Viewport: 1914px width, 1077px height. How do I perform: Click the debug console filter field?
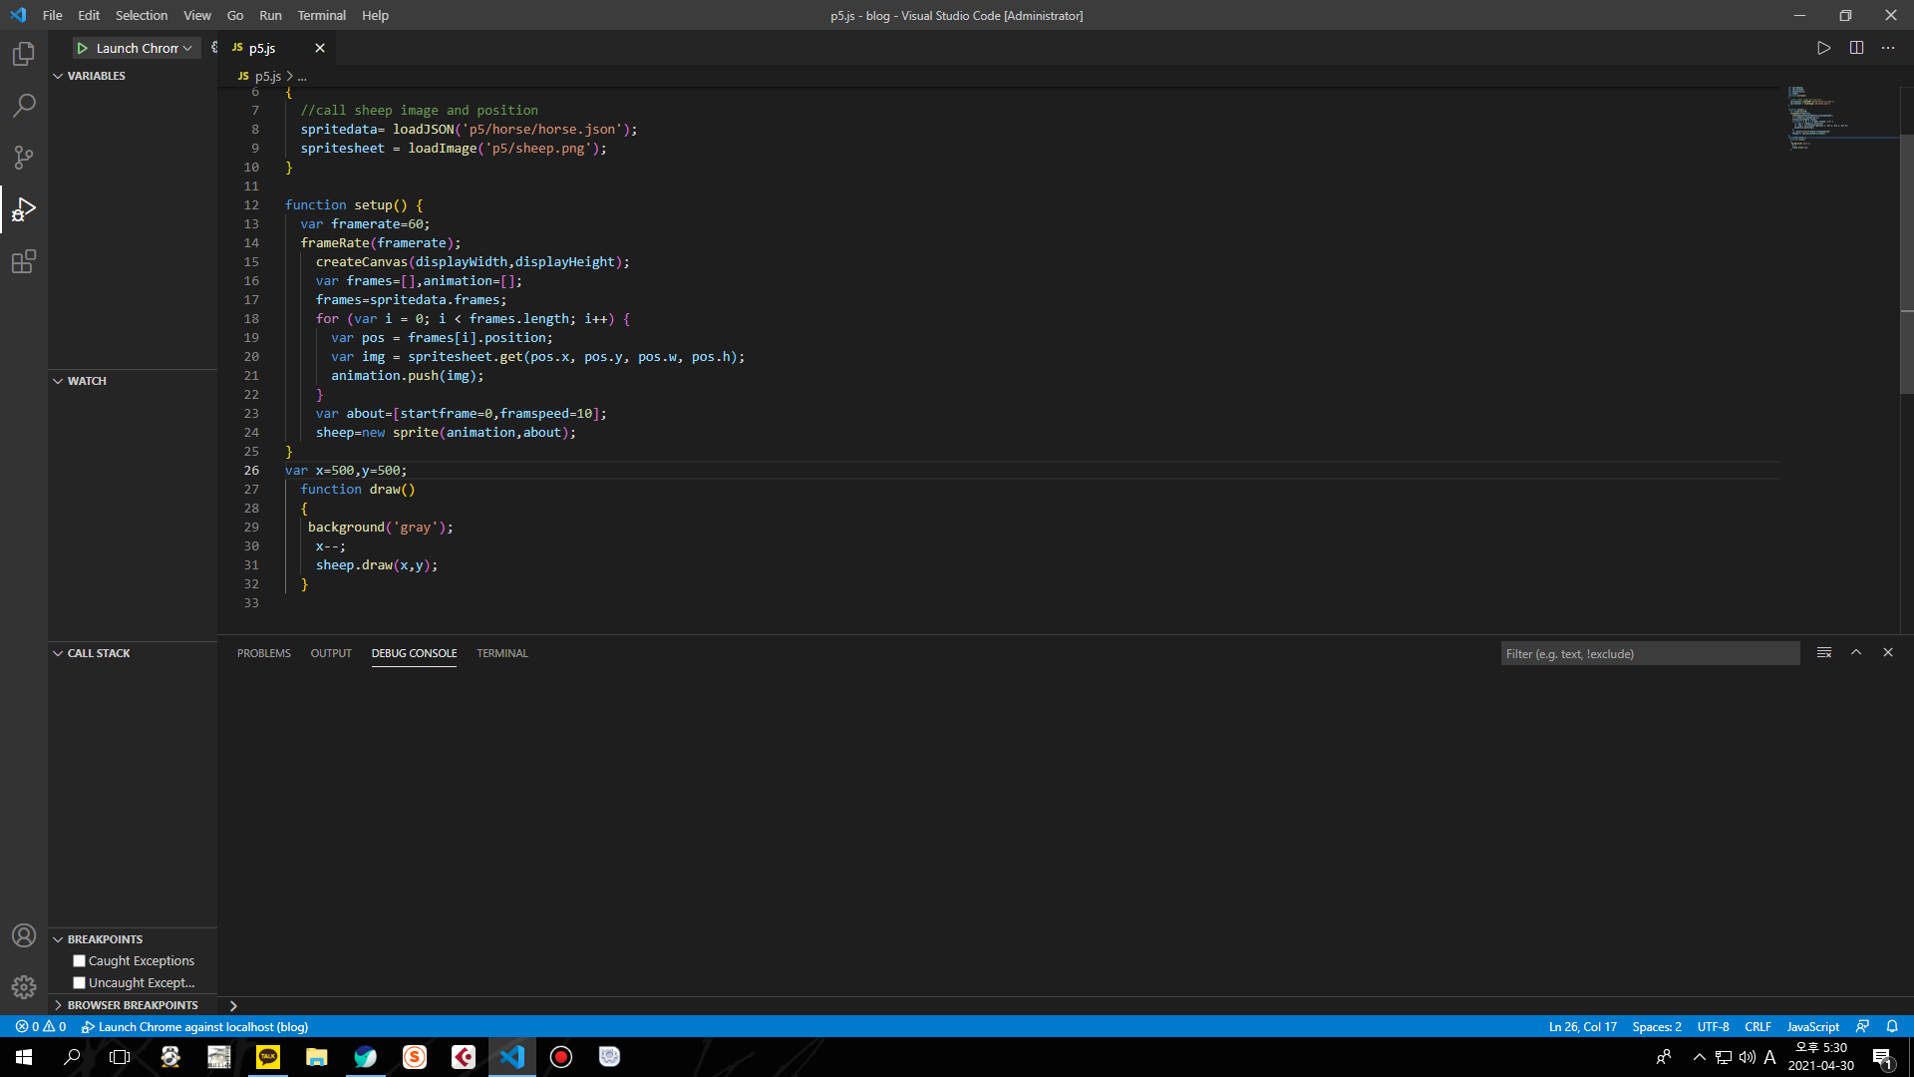1649,653
